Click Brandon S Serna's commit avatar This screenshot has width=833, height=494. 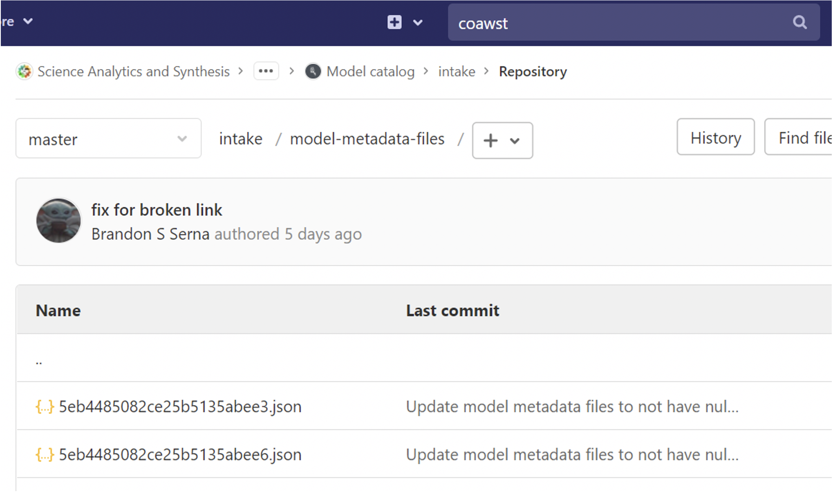pyautogui.click(x=58, y=221)
